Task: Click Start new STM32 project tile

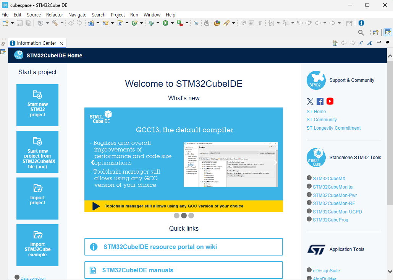Action: [x=37, y=105]
